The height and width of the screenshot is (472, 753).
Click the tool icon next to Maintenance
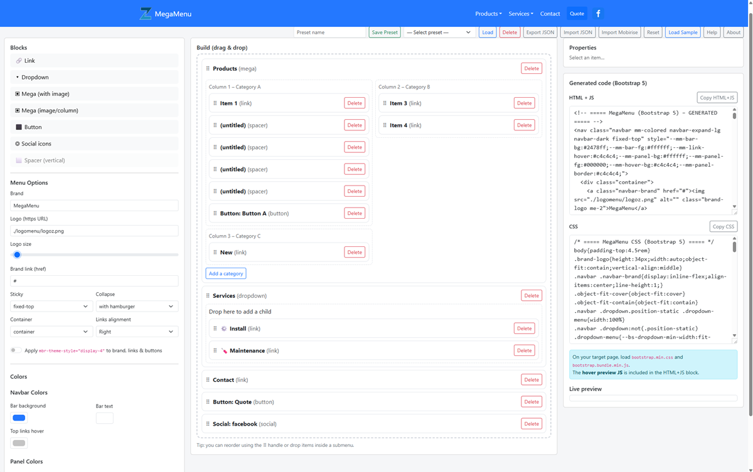coord(224,350)
